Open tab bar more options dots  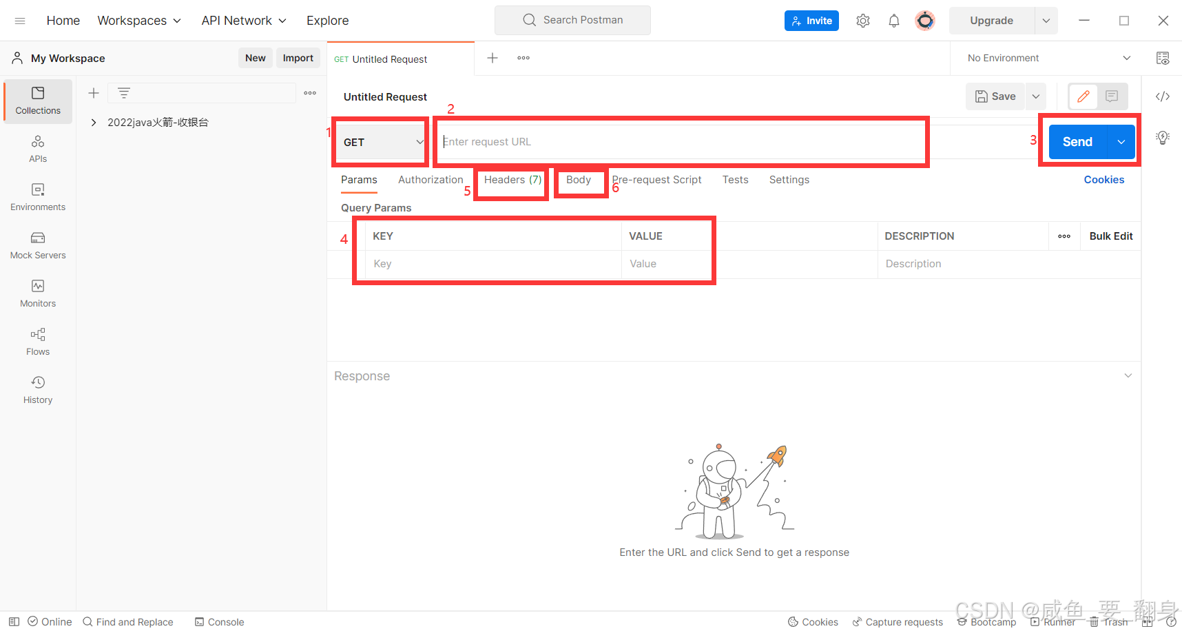(x=523, y=58)
